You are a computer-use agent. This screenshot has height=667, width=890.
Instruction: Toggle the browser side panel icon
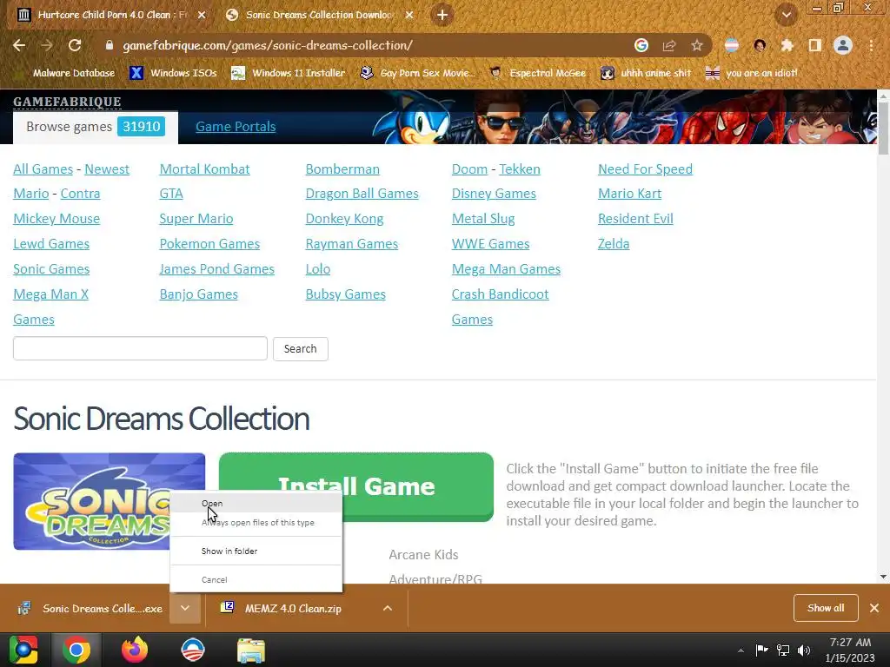pos(815,45)
